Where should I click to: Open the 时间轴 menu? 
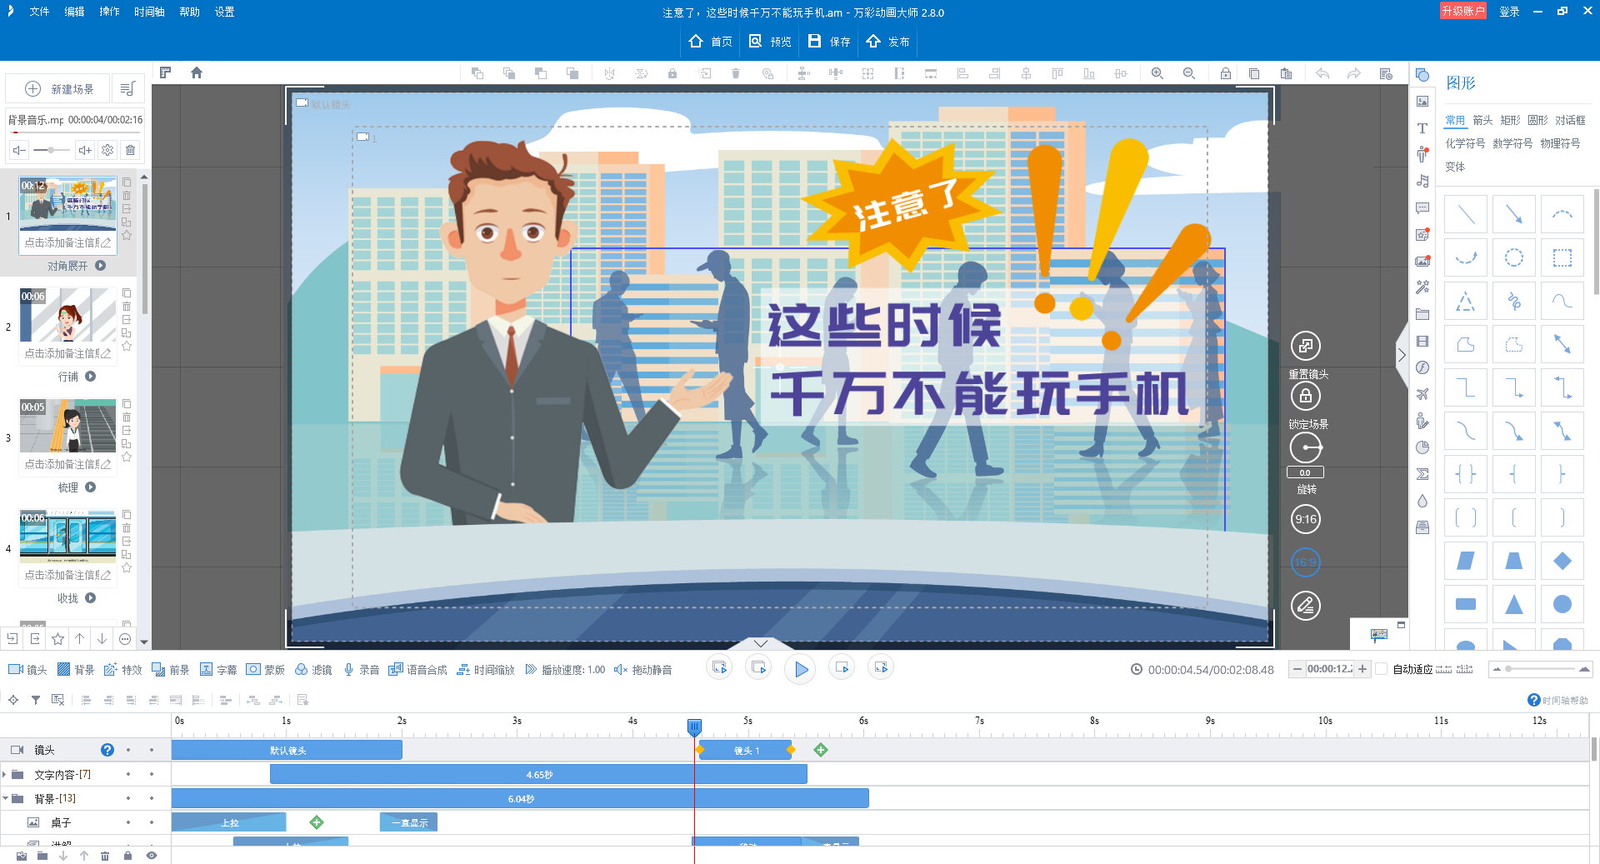[x=149, y=12]
